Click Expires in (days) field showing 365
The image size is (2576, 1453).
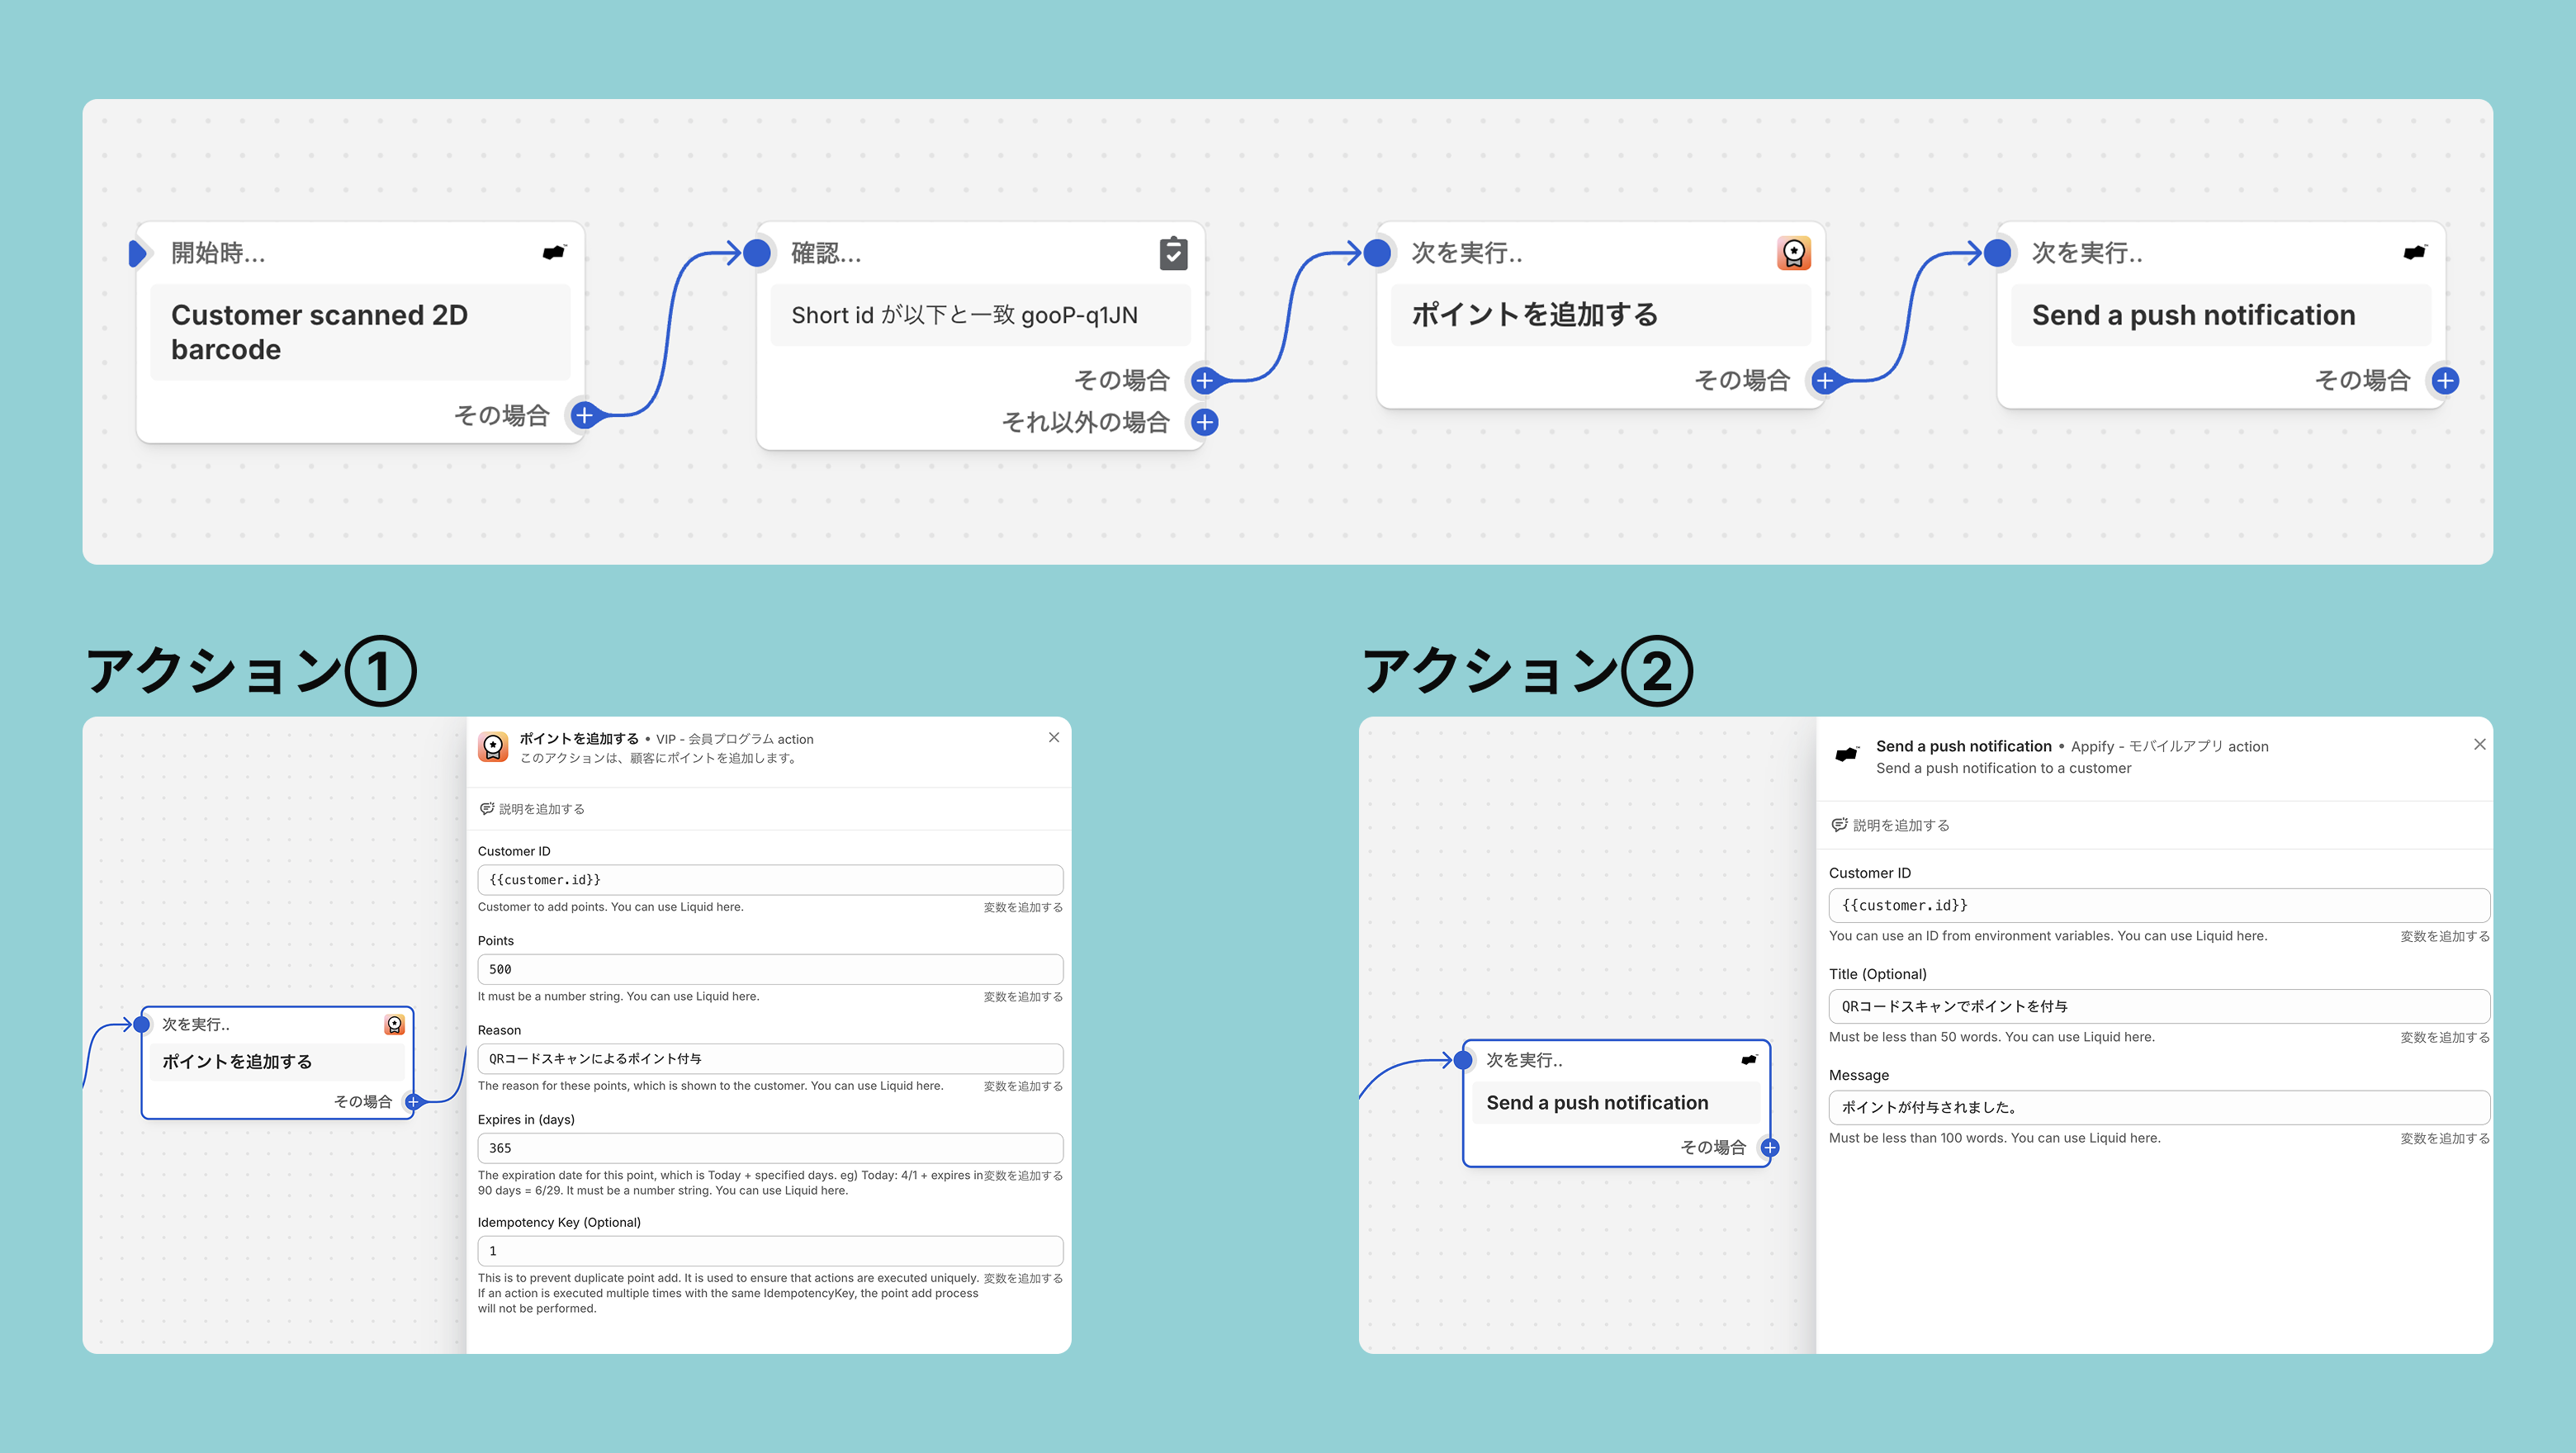tap(770, 1148)
